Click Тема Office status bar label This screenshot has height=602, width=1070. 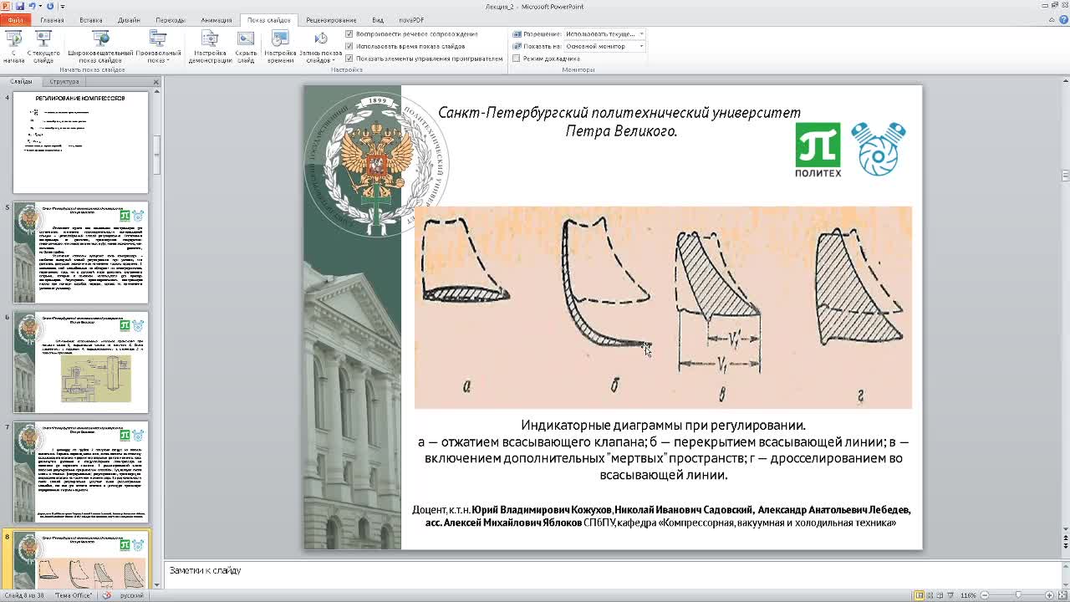pyautogui.click(x=74, y=595)
